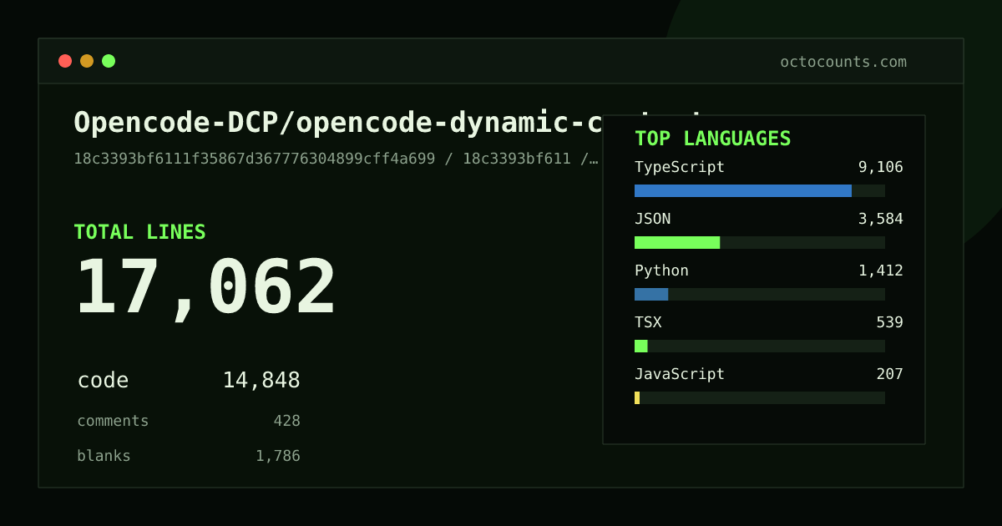1002x526 pixels.
Task: Click the 17,062 total lines number
Action: click(205, 288)
